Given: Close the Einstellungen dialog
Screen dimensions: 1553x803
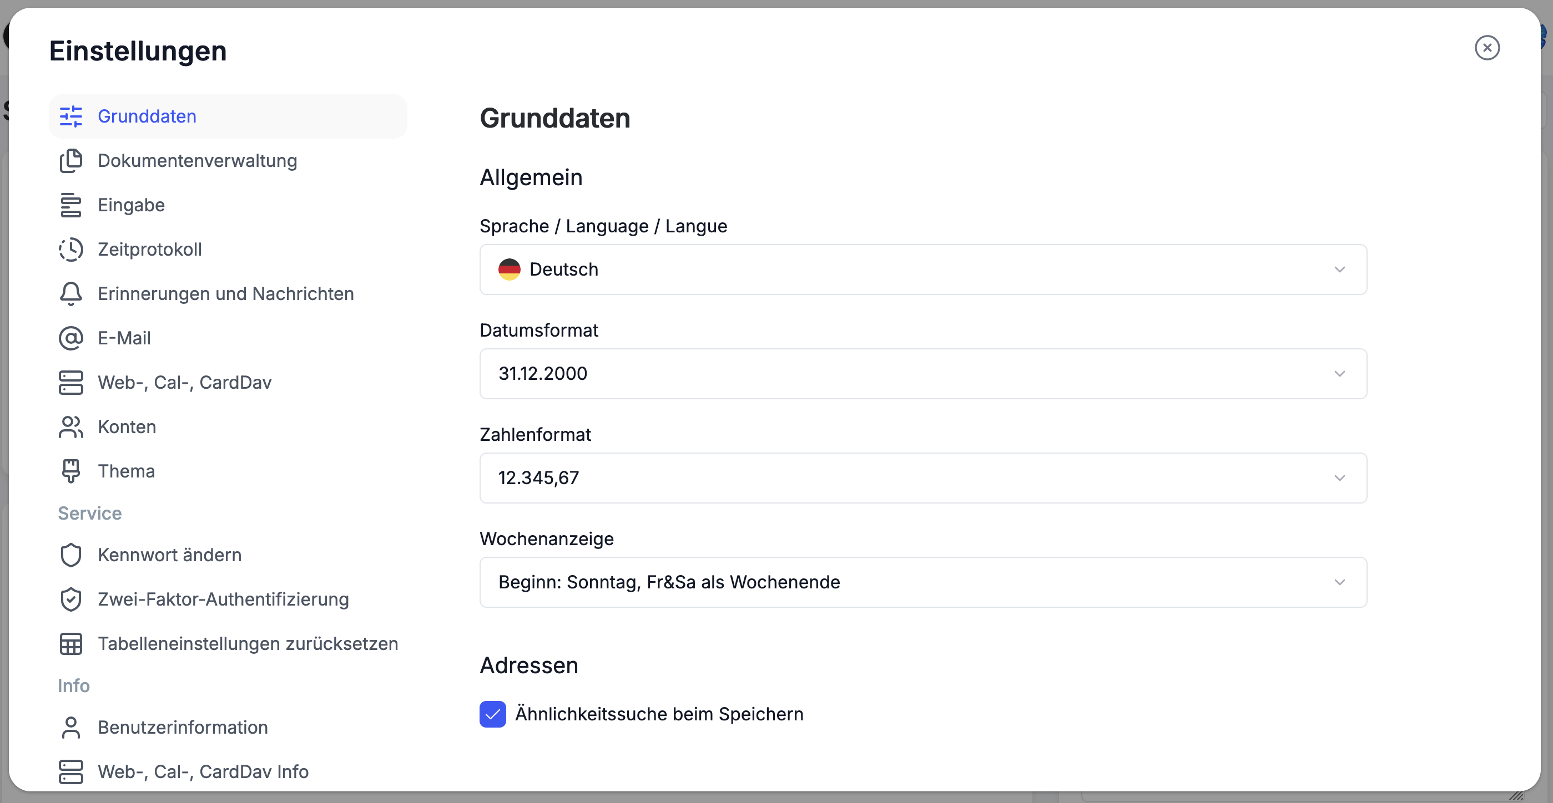Looking at the screenshot, I should click(x=1487, y=48).
